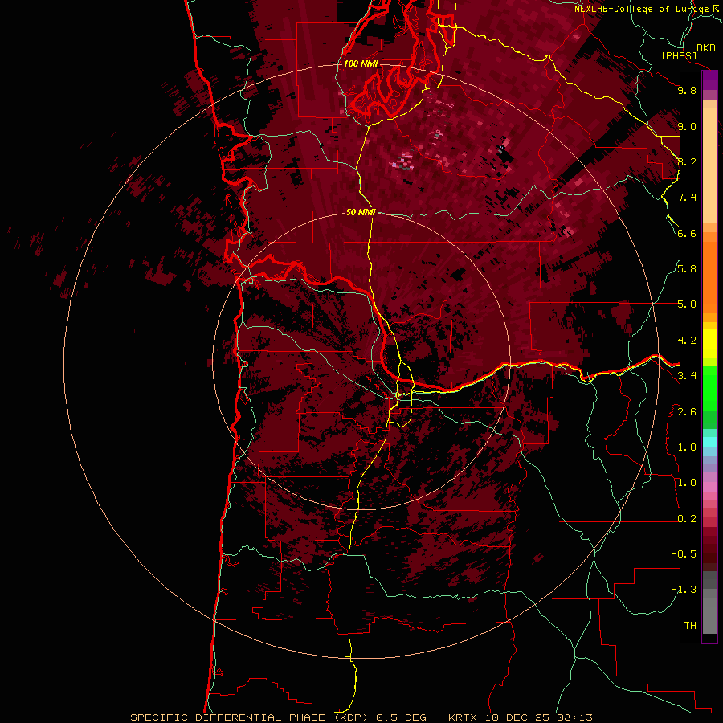Image resolution: width=723 pixels, height=723 pixels.
Task: Click the SPECIFIC DIFFERENTIAL PHASE (KDP) caption
Action: pyautogui.click(x=248, y=717)
